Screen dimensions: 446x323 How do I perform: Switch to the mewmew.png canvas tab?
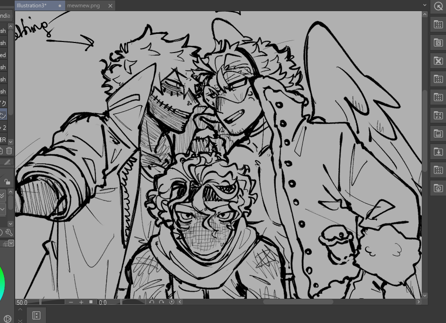point(84,6)
